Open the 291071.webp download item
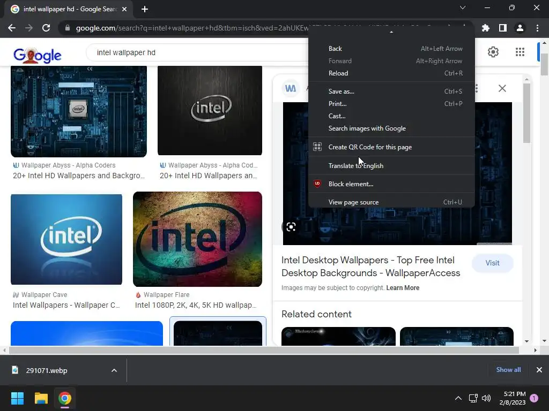The image size is (549, 411). point(47,370)
